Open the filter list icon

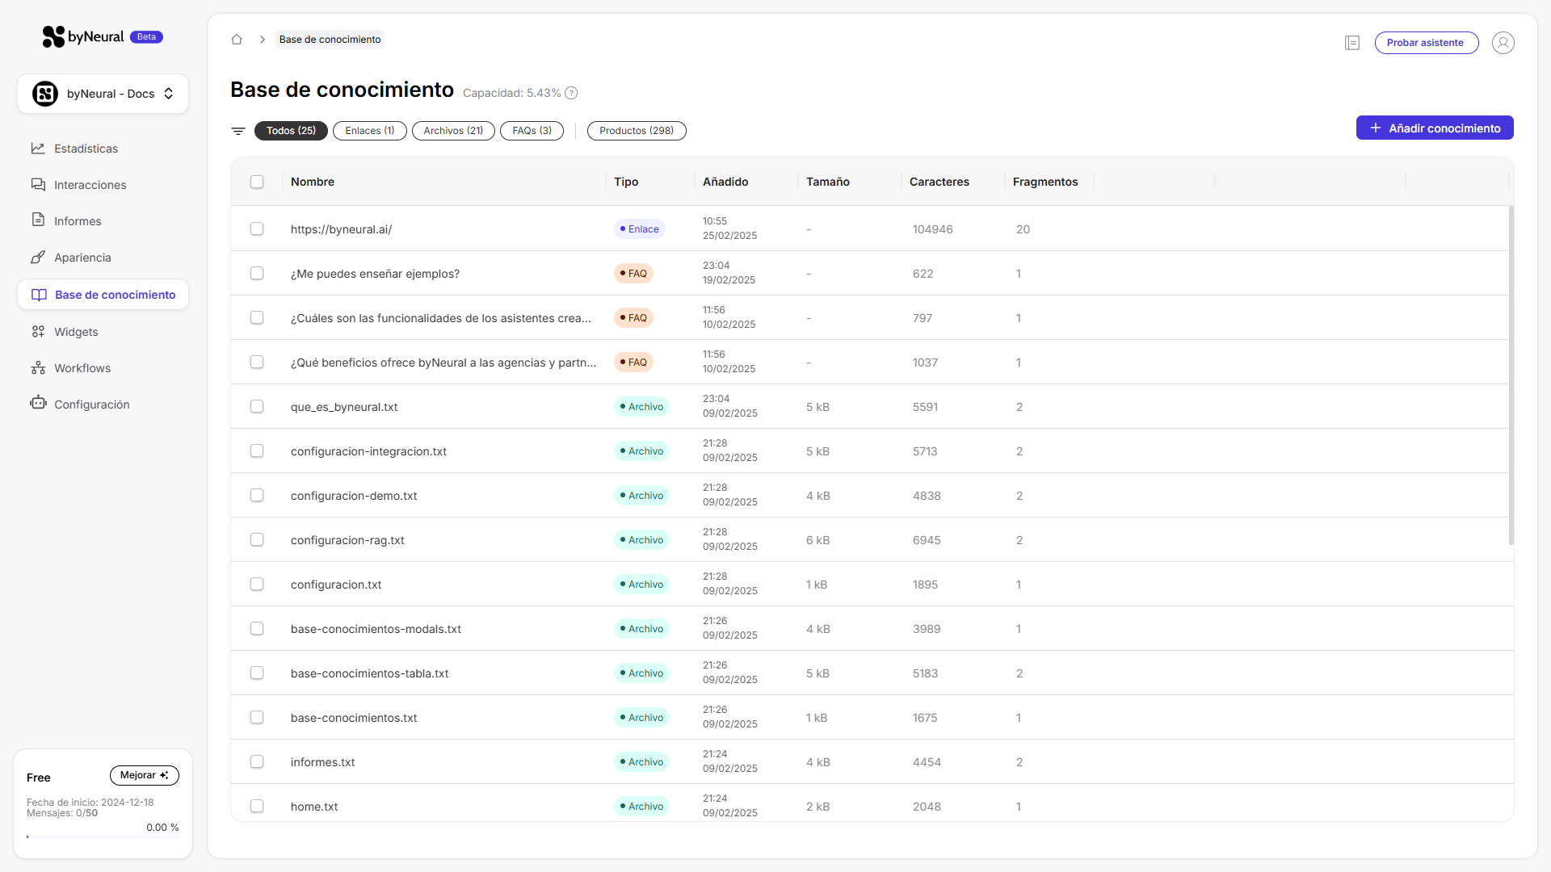coord(238,131)
